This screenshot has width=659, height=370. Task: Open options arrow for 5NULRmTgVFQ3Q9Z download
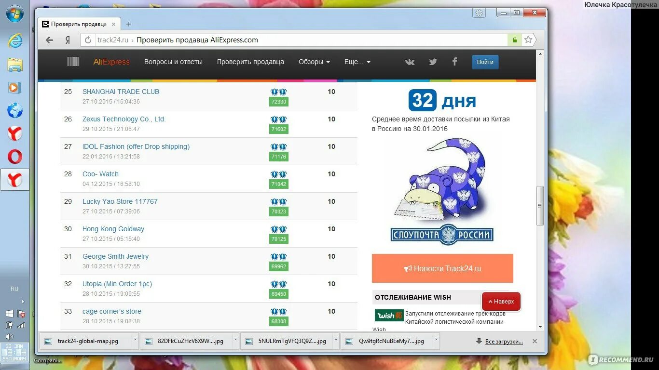[x=336, y=340]
